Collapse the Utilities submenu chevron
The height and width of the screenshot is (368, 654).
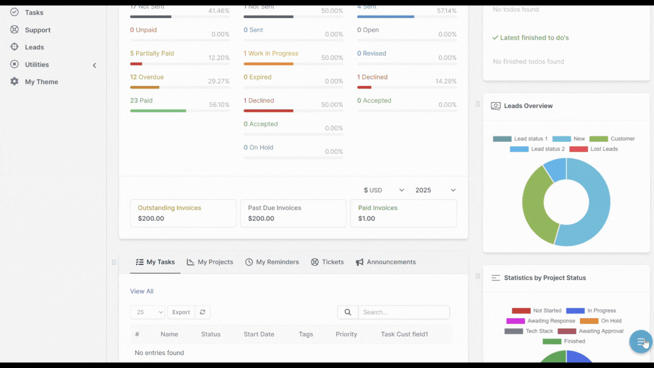click(x=94, y=65)
